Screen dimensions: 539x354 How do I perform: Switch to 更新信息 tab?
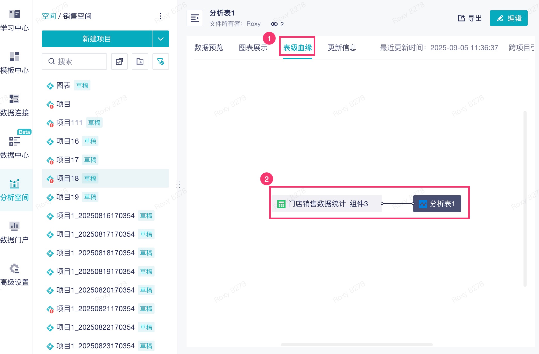point(342,48)
